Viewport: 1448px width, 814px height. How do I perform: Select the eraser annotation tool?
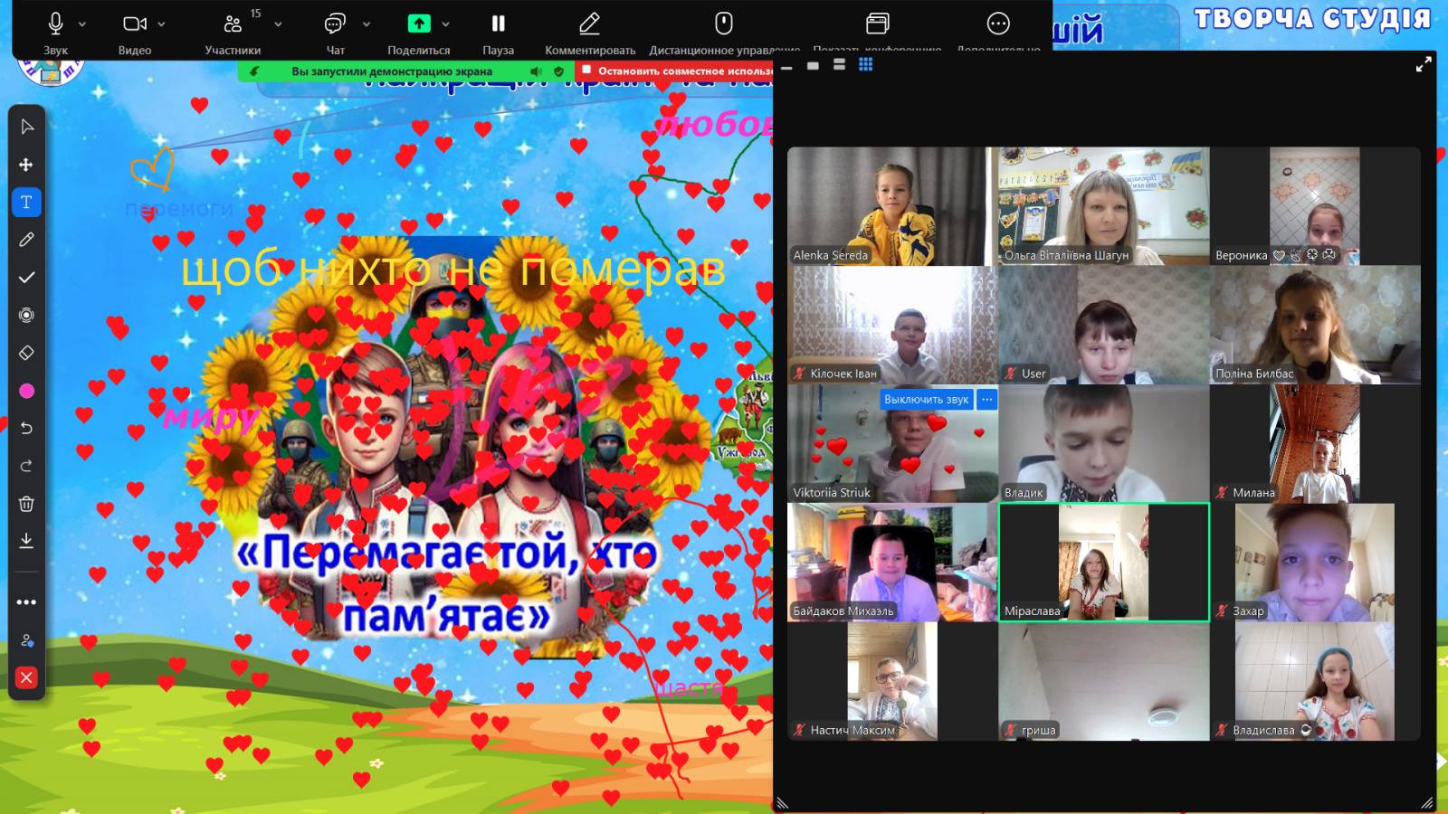pos(26,353)
